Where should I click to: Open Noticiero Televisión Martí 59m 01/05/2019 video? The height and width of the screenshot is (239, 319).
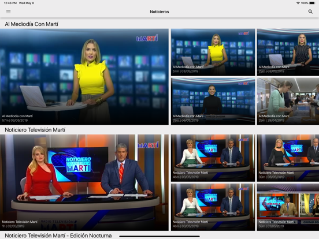(288, 207)
